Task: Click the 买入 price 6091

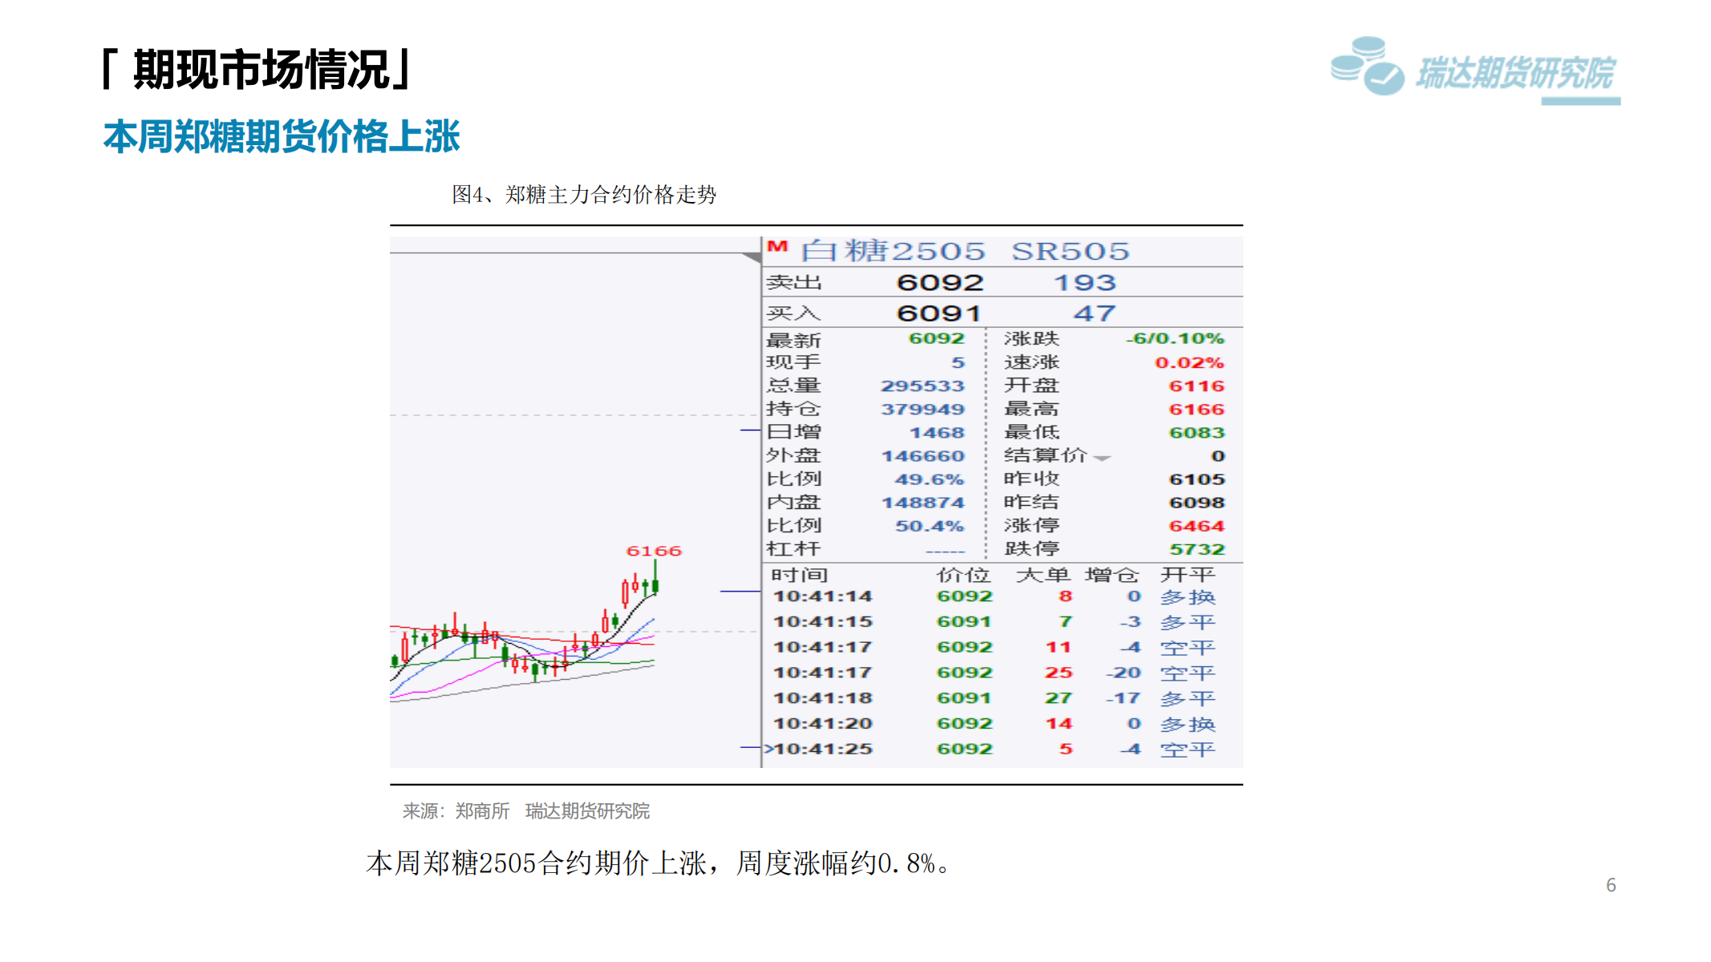Action: pos(939,313)
